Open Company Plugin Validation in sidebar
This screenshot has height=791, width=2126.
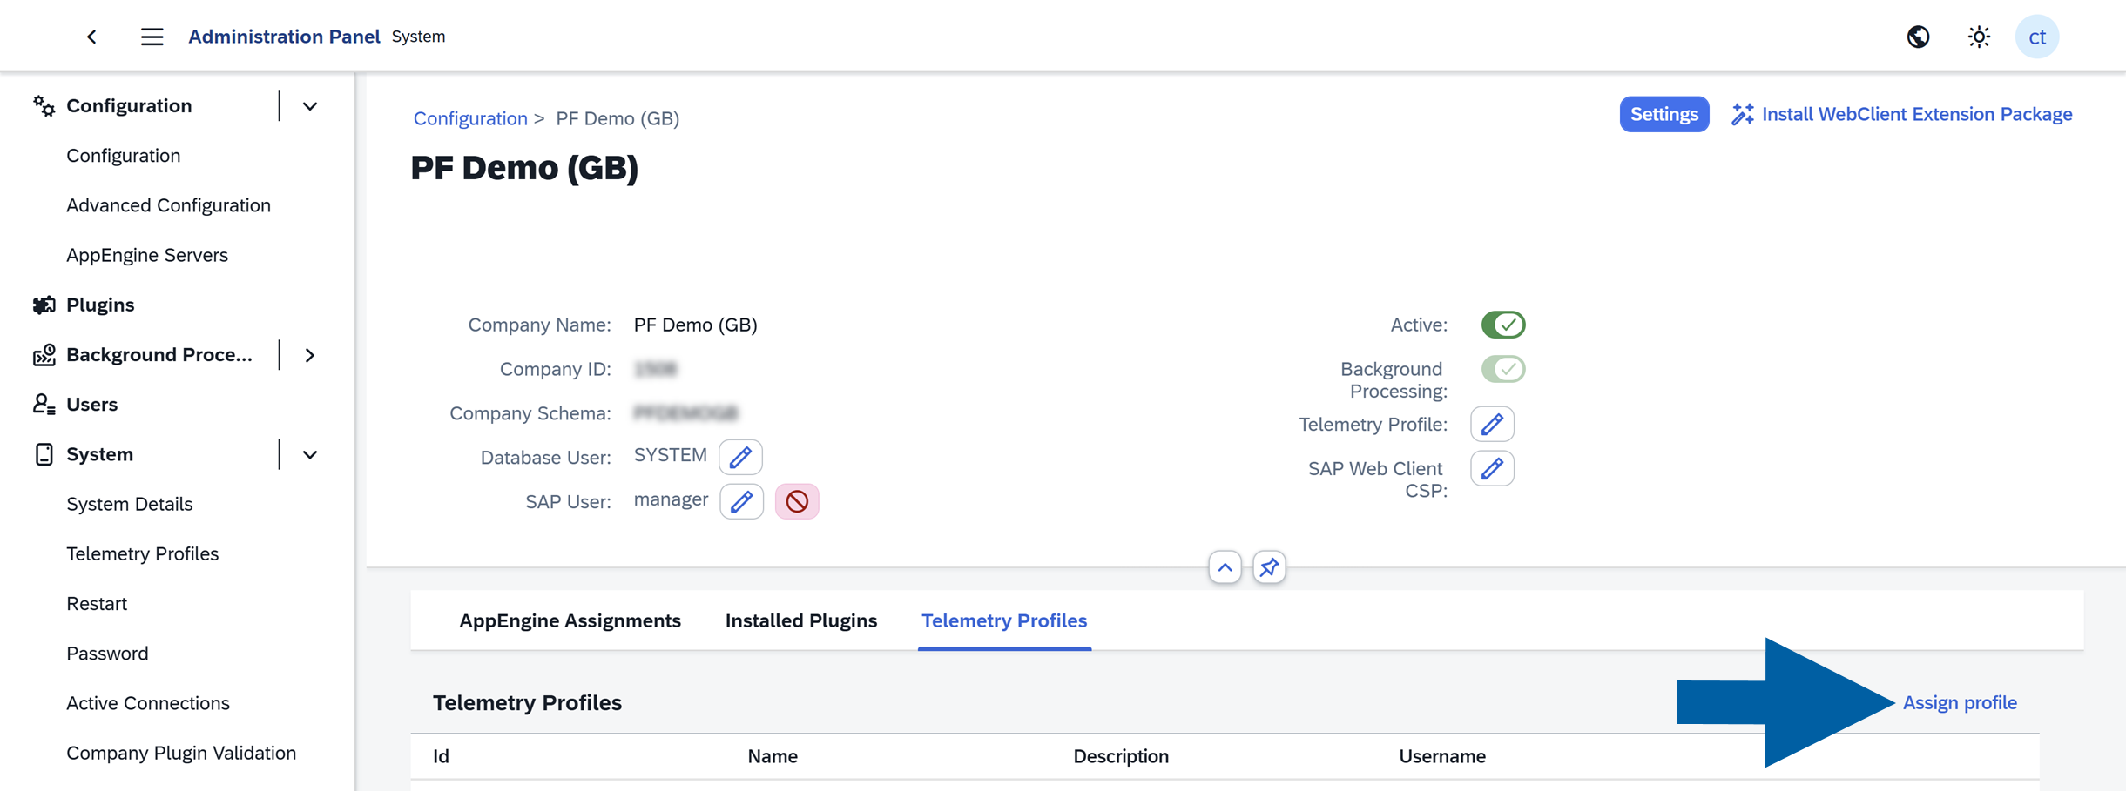(181, 753)
